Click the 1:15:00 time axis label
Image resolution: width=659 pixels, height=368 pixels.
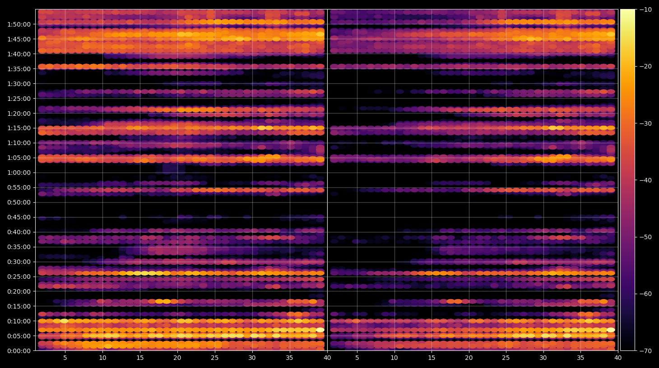click(19, 128)
